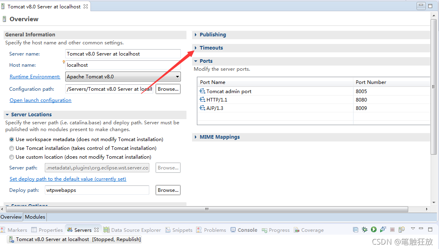439x249 pixels.
Task: Close the Servers view tab
Action: (96, 230)
